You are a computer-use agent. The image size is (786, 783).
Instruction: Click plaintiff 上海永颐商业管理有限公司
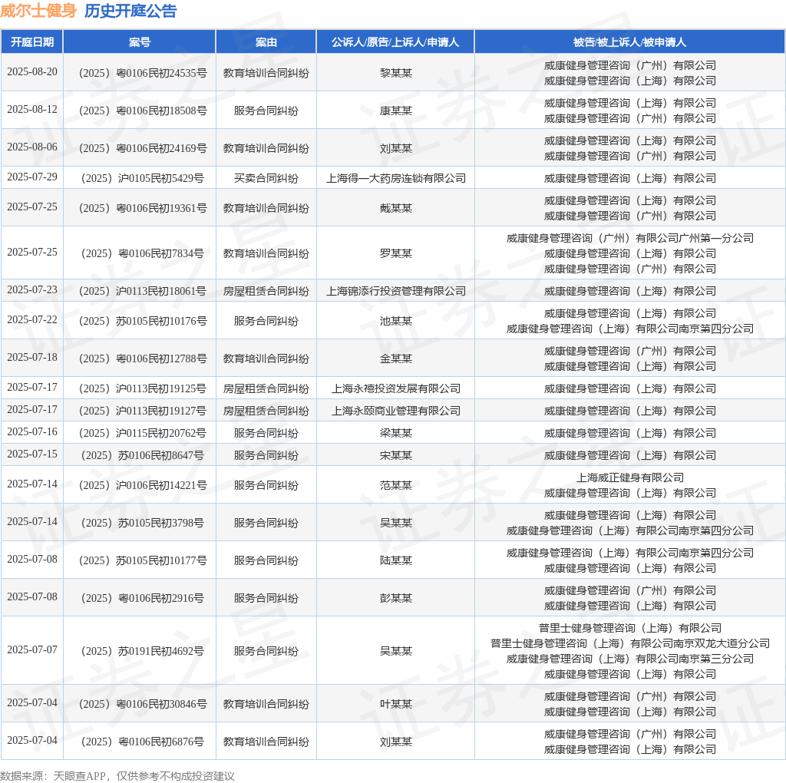(x=396, y=411)
